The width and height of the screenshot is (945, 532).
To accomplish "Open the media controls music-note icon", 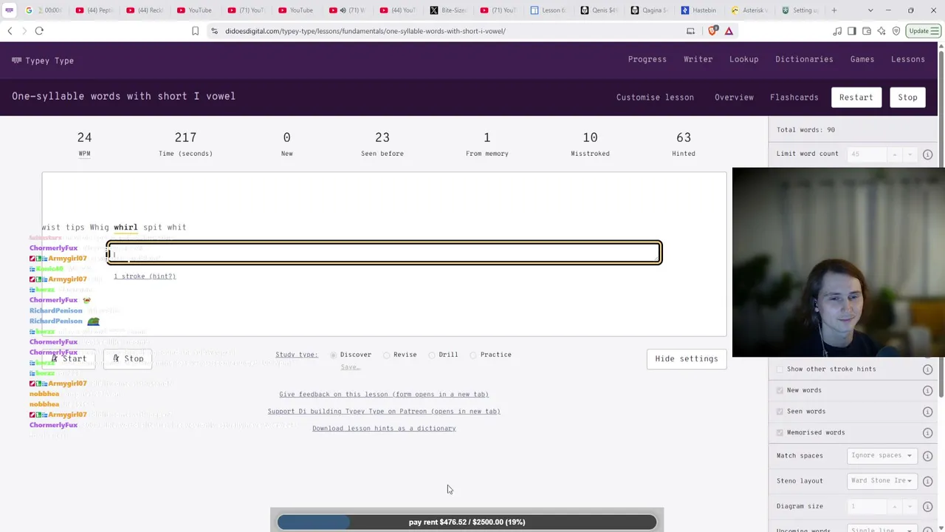I will click(x=837, y=31).
